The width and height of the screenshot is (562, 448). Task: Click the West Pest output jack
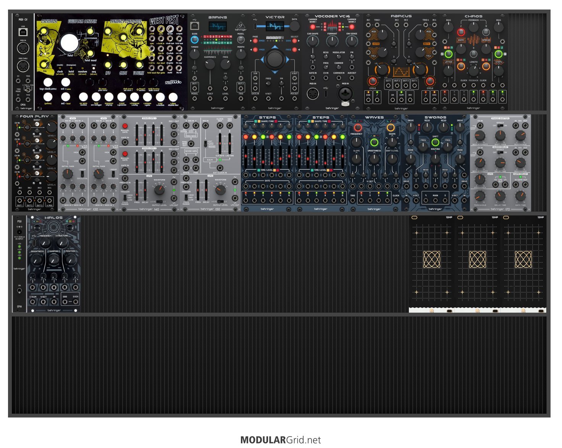[179, 29]
